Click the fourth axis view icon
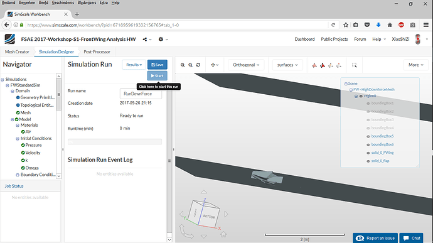433x243 pixels. [x=339, y=65]
